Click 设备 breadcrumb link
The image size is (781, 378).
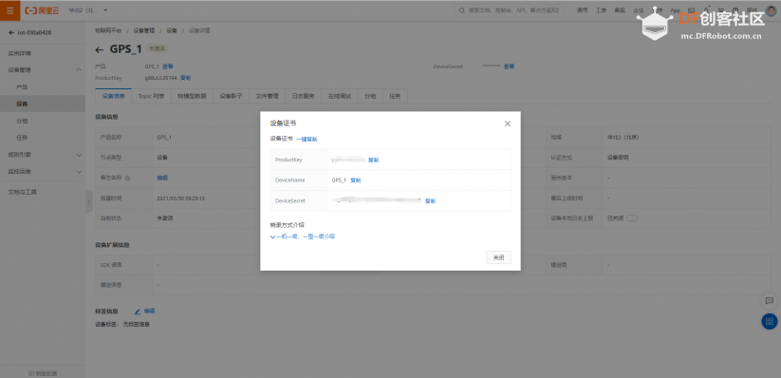point(172,30)
